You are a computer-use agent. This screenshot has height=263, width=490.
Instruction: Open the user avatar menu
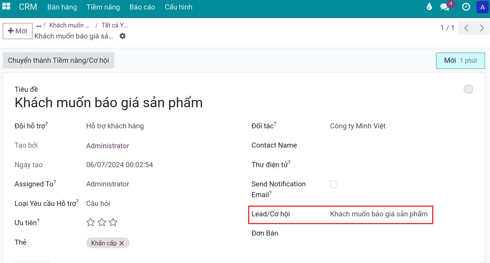coord(482,7)
